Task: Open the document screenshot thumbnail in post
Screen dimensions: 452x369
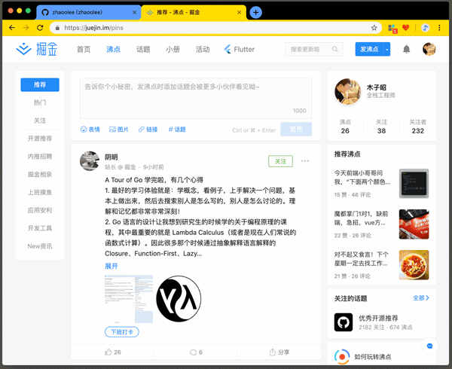Action: pos(129,299)
